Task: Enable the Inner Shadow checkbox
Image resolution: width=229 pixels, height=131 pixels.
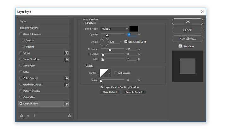Action: coord(21,59)
